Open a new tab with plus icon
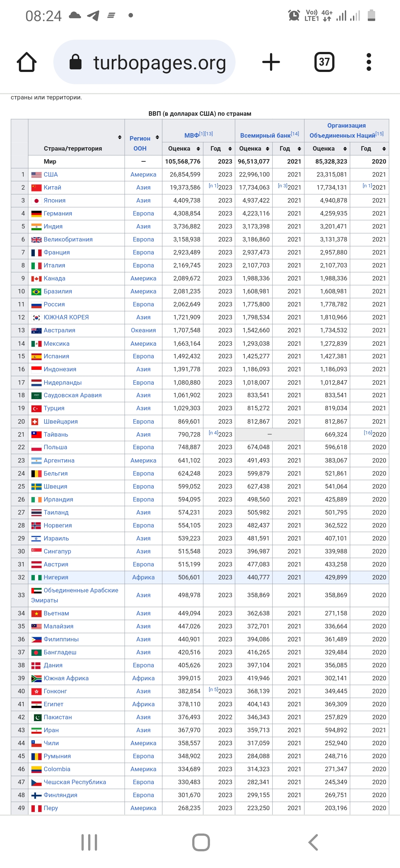 (x=271, y=62)
